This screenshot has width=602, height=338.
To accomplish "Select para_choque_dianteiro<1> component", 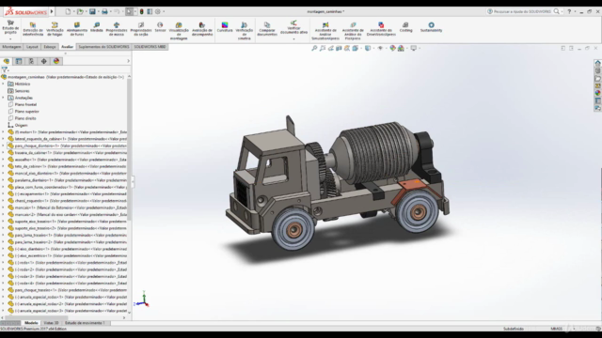I will tap(67, 146).
